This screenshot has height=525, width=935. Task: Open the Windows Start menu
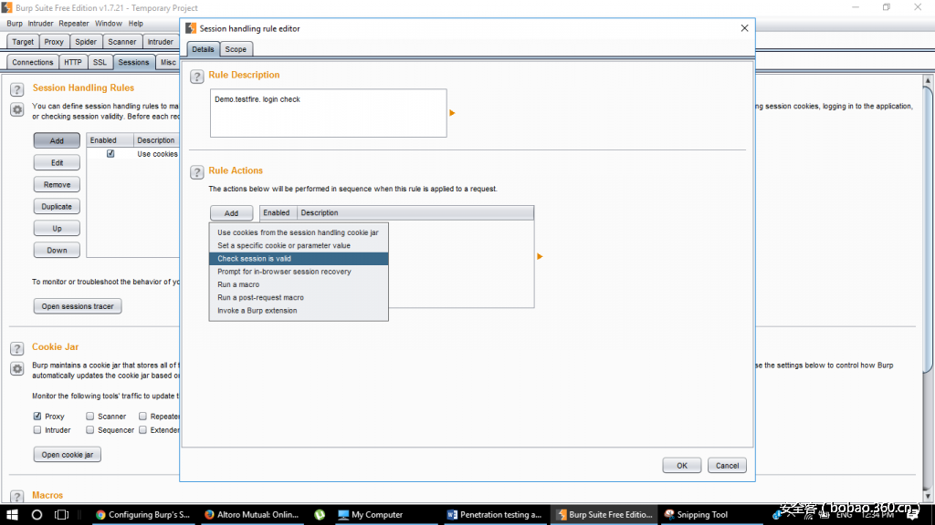(x=12, y=514)
